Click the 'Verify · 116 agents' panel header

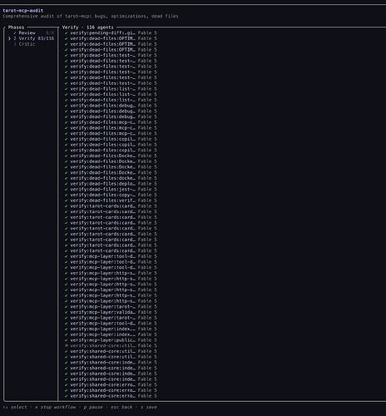pos(88,27)
